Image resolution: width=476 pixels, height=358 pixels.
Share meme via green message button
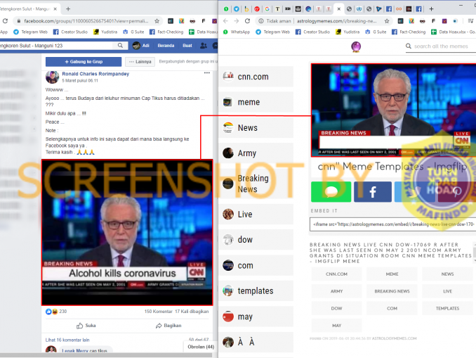tap(331, 192)
